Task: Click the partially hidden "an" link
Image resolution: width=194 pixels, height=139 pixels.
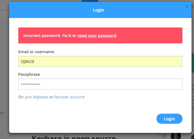Action: coord(2,113)
